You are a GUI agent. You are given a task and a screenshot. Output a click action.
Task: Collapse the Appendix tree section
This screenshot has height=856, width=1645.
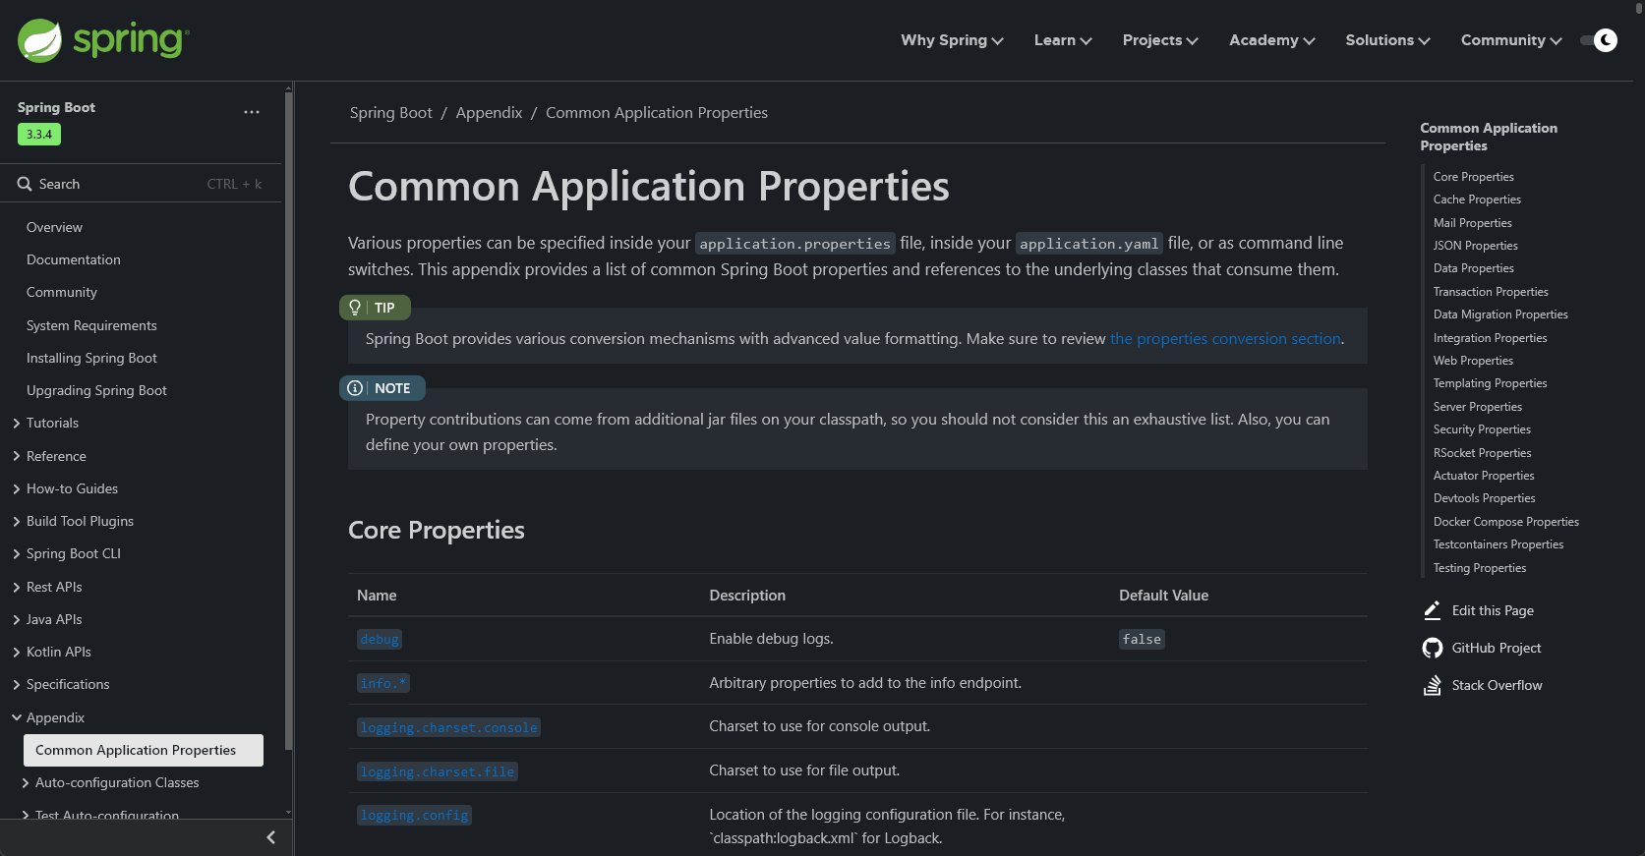(x=17, y=718)
